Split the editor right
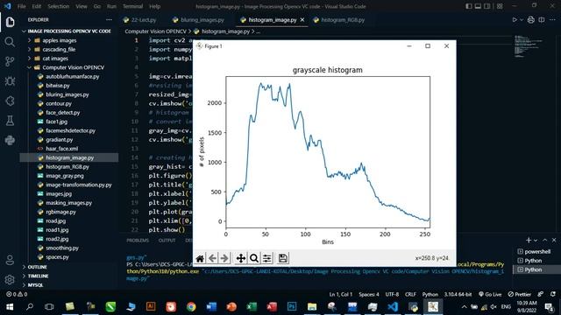561x315 pixels. point(542,20)
